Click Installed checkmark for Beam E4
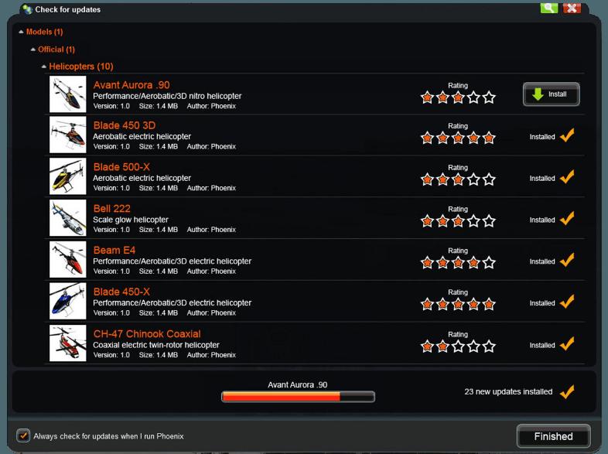The image size is (608, 454). coord(567,260)
